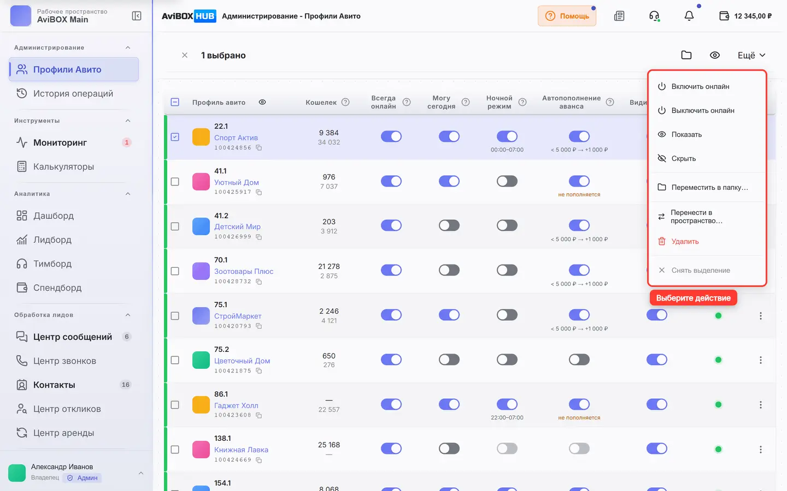Collapse the Инструменты section
The width and height of the screenshot is (787, 491).
pos(128,121)
